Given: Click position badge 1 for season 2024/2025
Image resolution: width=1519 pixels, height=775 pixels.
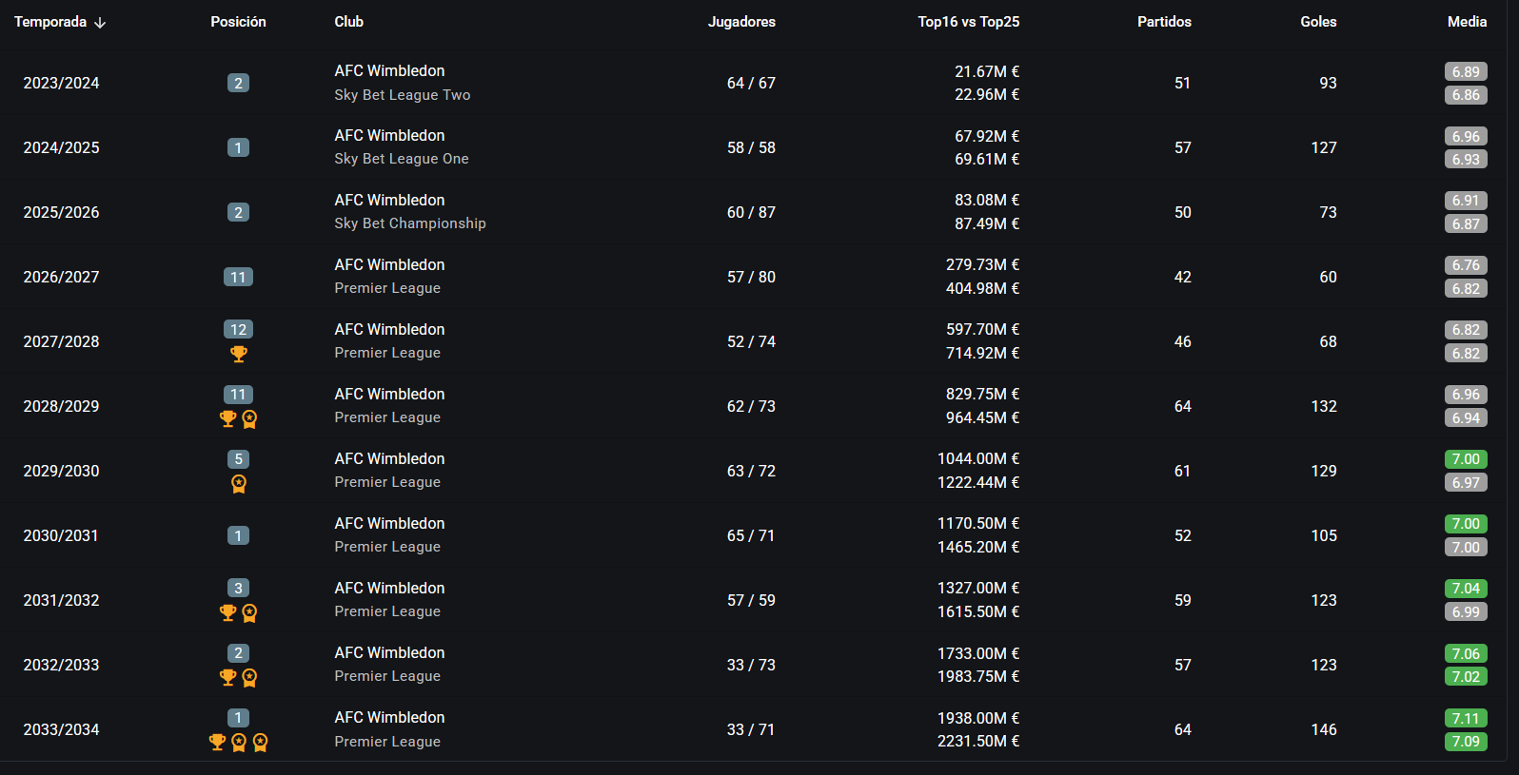Looking at the screenshot, I should click(238, 147).
